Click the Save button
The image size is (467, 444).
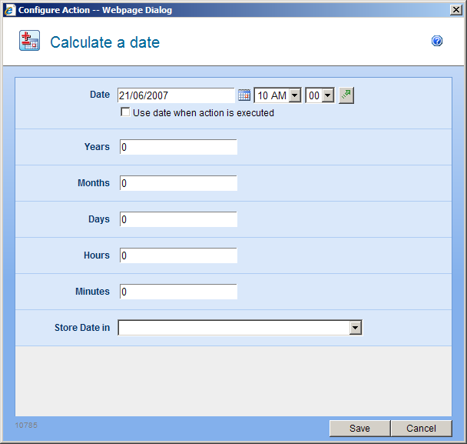point(359,429)
